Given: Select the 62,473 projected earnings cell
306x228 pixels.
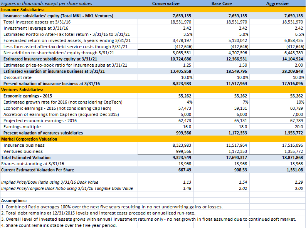Looking at the screenshot, I should (x=185, y=121).
